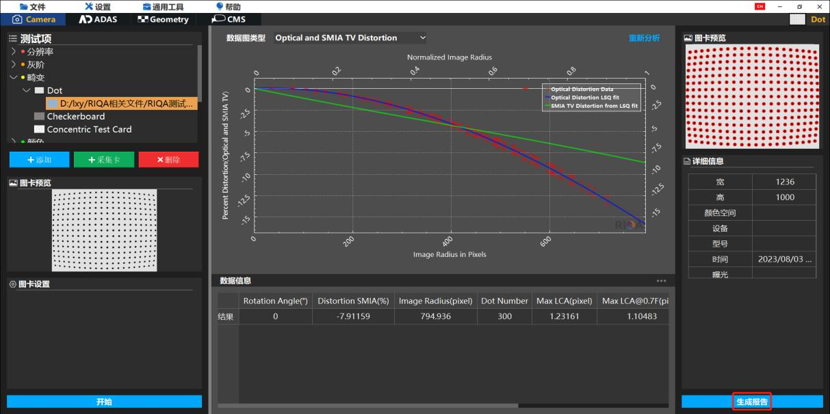The height and width of the screenshot is (414, 830).
Task: Collapse the 畸变 tree node
Action: (x=13, y=77)
